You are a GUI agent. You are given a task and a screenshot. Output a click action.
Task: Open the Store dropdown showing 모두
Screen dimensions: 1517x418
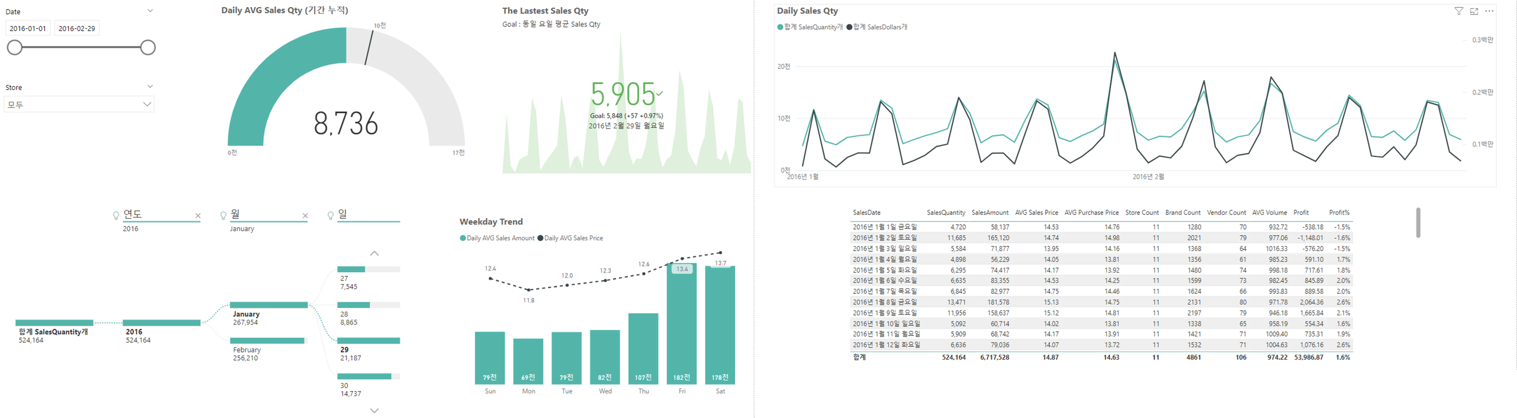click(x=79, y=105)
